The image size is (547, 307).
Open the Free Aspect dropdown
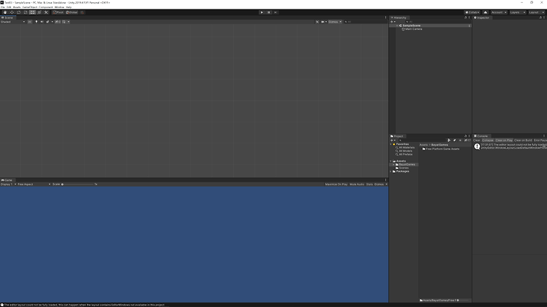click(x=34, y=184)
